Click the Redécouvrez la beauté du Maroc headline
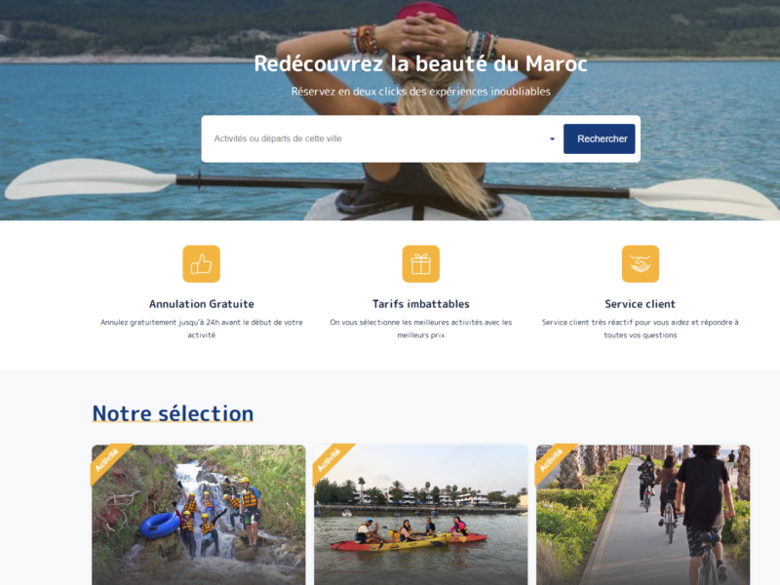This screenshot has height=585, width=780. click(421, 63)
